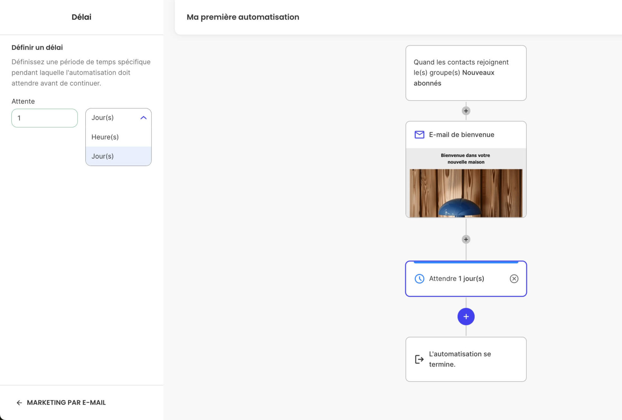Click the Attente number input field
Image resolution: width=622 pixels, height=420 pixels.
coord(45,118)
